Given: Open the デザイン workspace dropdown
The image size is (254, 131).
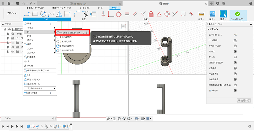Looking at the screenshot, I should [x=12, y=13].
